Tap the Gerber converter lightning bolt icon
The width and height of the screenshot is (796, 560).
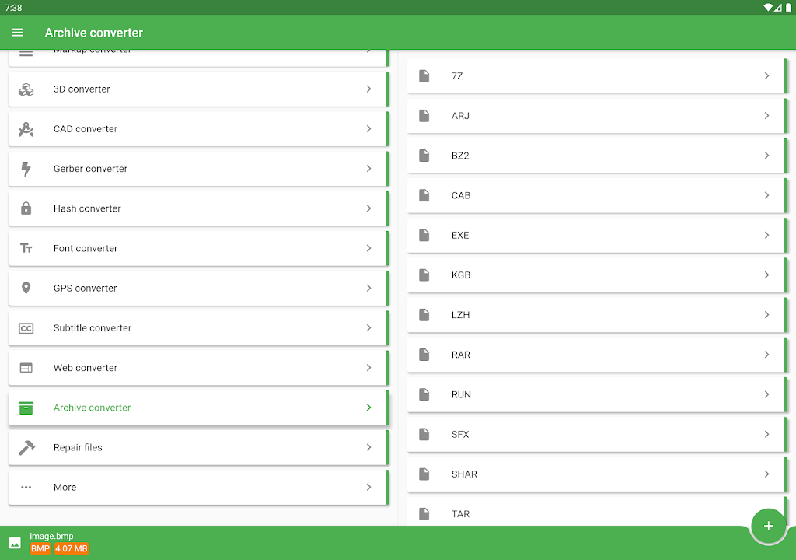pyautogui.click(x=26, y=169)
